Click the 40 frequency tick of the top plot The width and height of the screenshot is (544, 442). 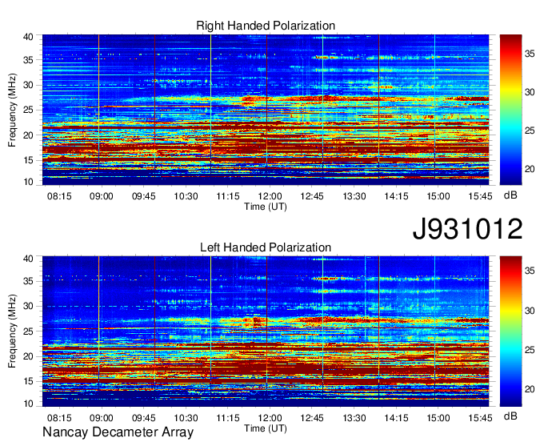(x=28, y=37)
